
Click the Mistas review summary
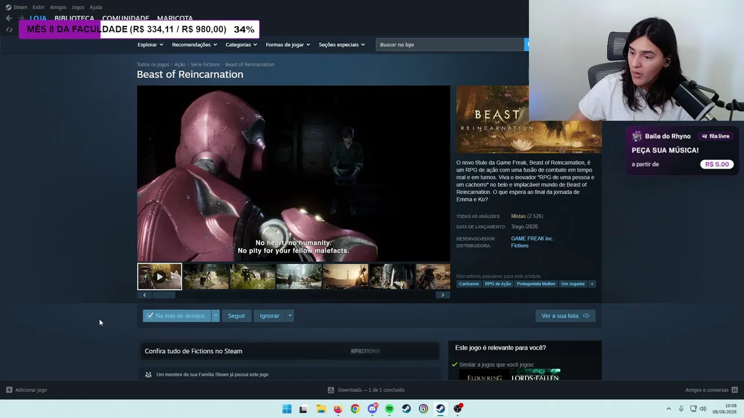[518, 217]
